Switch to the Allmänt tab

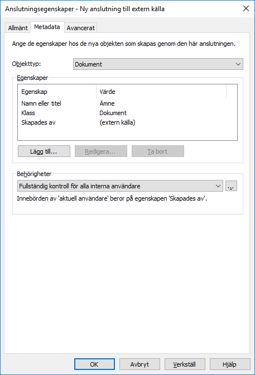click(x=18, y=28)
